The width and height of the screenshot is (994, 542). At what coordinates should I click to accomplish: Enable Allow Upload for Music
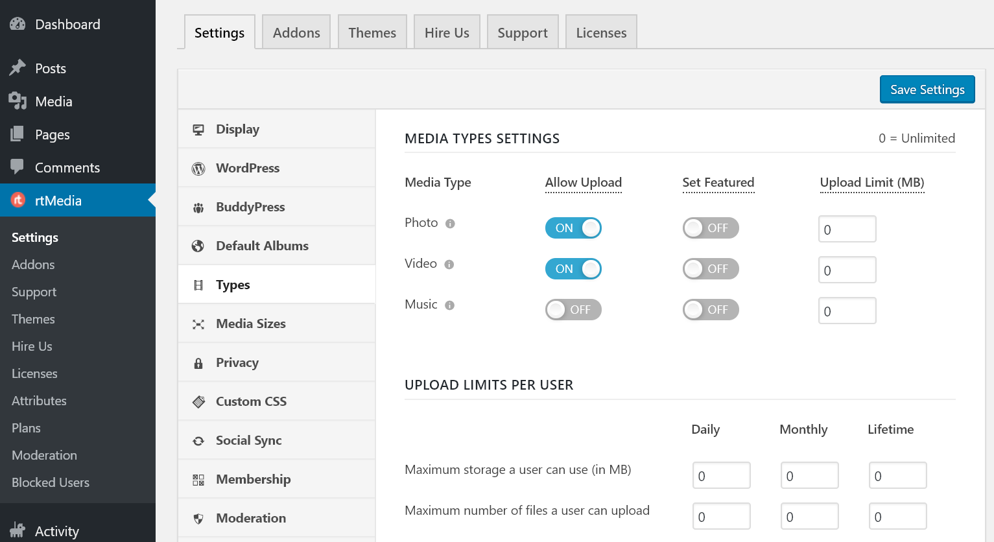573,309
